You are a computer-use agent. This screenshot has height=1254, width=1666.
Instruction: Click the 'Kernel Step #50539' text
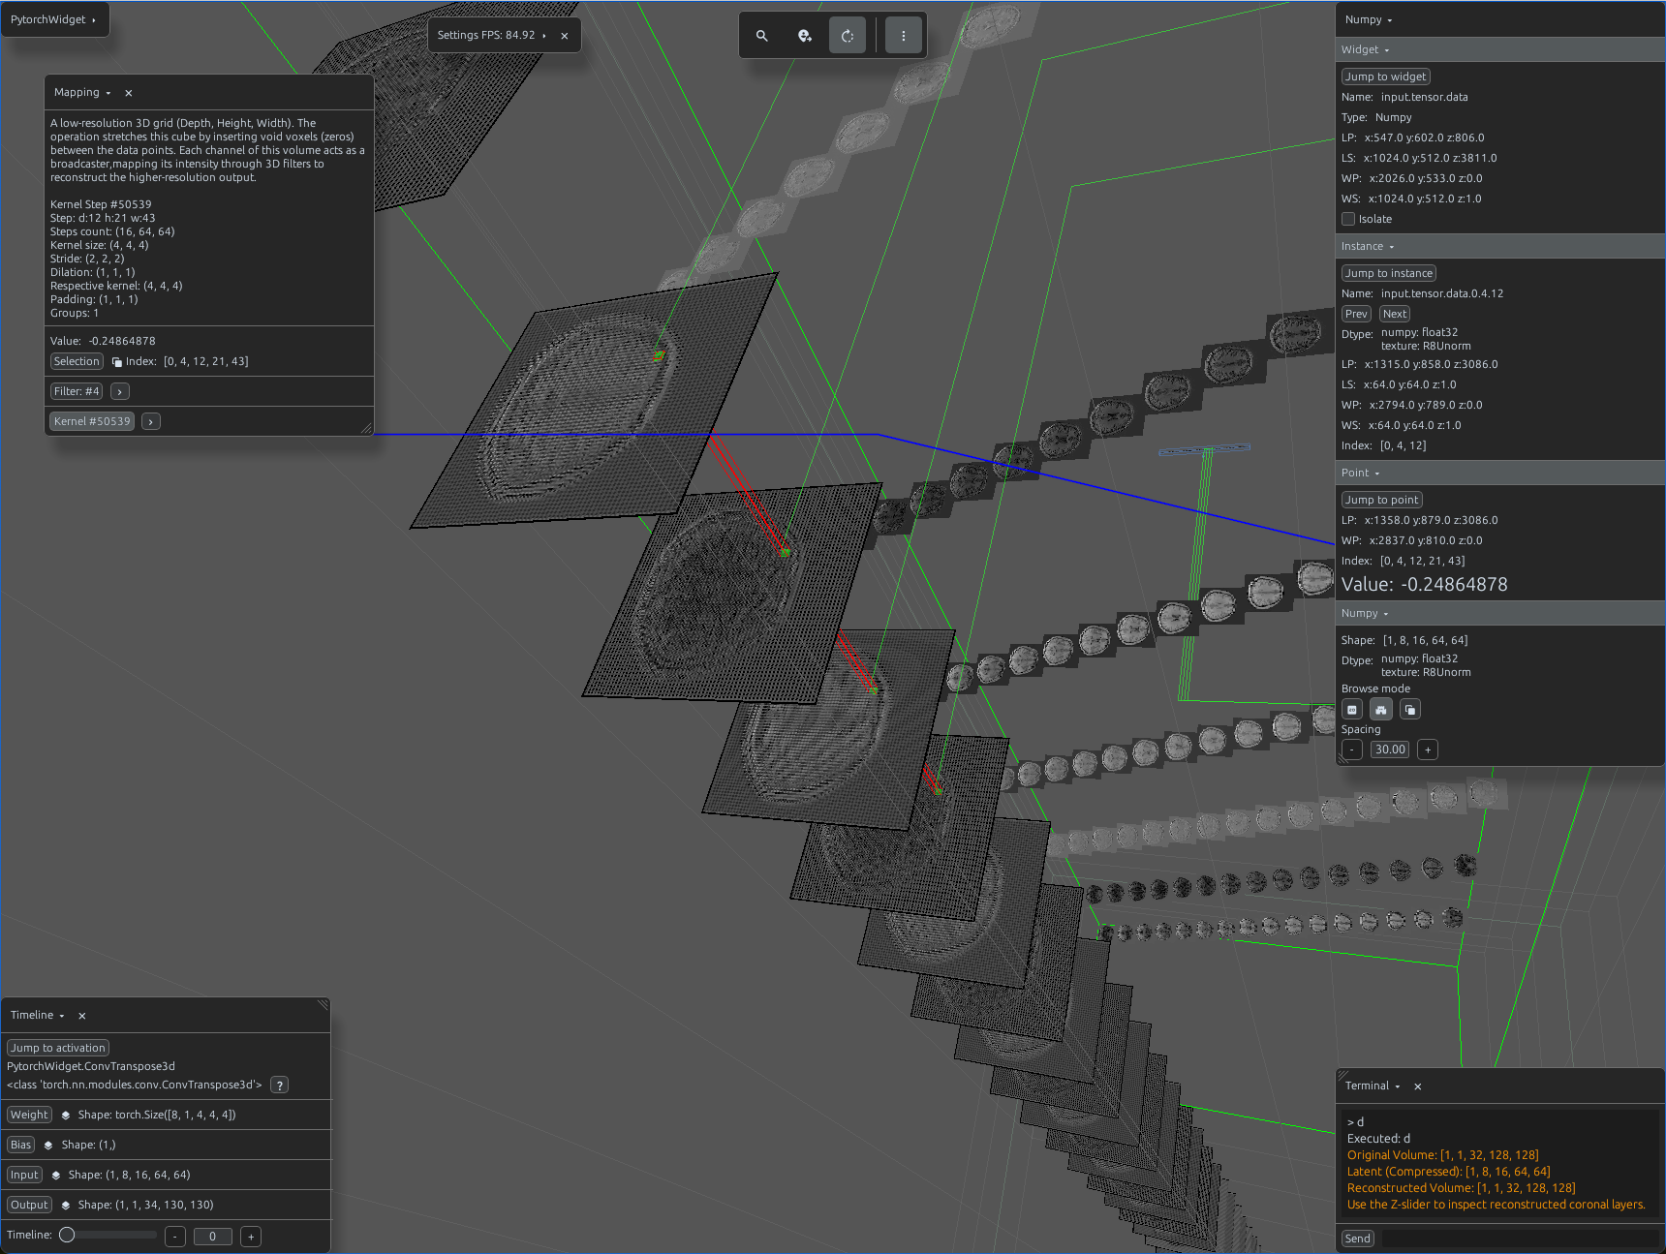point(101,204)
